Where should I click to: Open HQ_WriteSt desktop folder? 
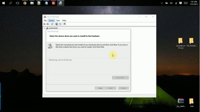click(192, 42)
